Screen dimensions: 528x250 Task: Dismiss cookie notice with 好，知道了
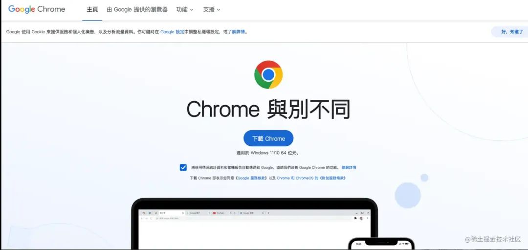[x=512, y=32]
